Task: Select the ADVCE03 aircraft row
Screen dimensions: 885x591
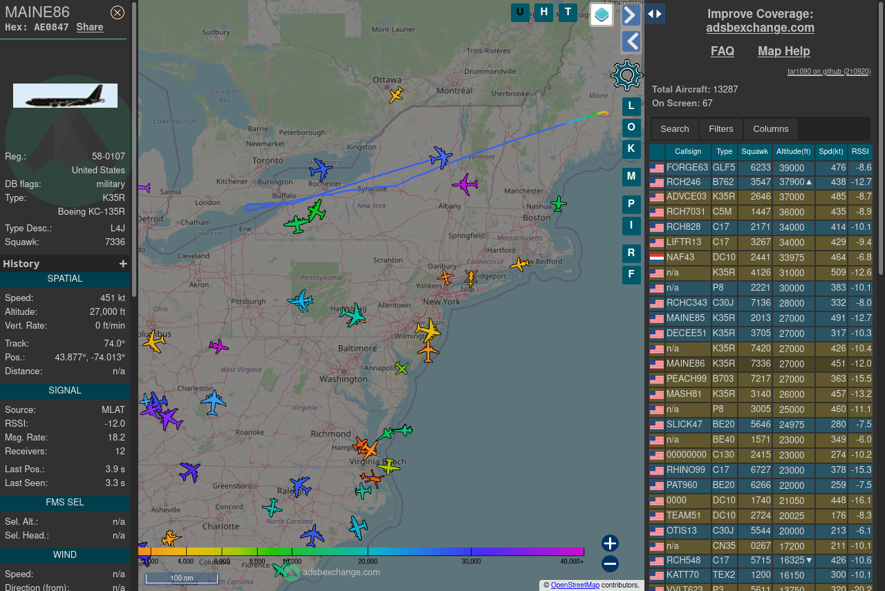Action: click(x=761, y=197)
